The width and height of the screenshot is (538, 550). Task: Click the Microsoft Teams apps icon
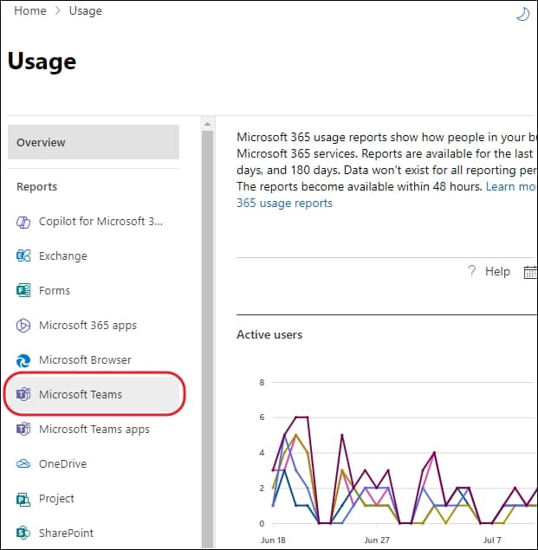click(x=23, y=429)
